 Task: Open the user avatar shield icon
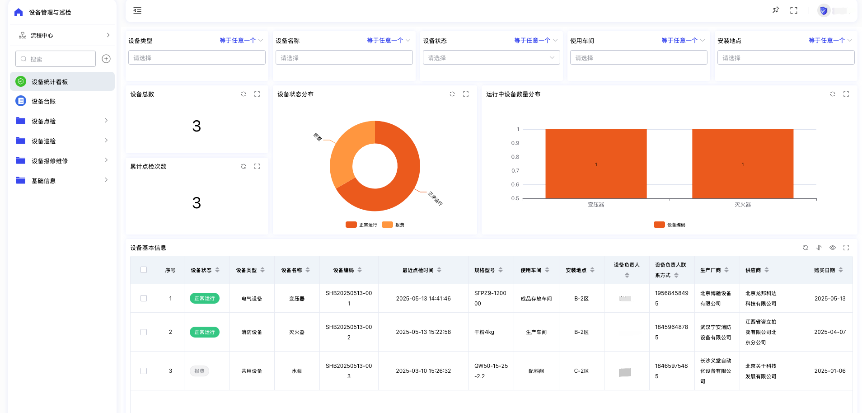click(824, 10)
